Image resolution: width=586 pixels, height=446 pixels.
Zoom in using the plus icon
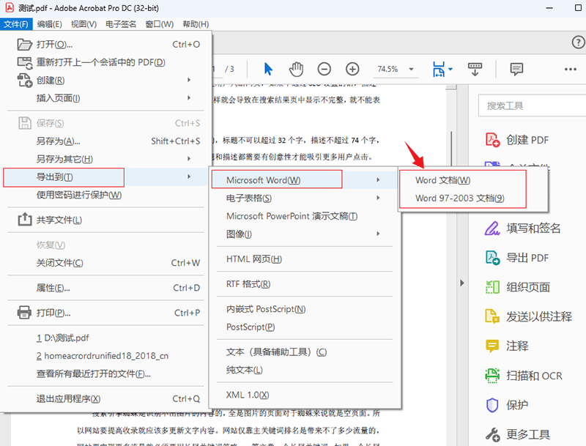coord(352,69)
